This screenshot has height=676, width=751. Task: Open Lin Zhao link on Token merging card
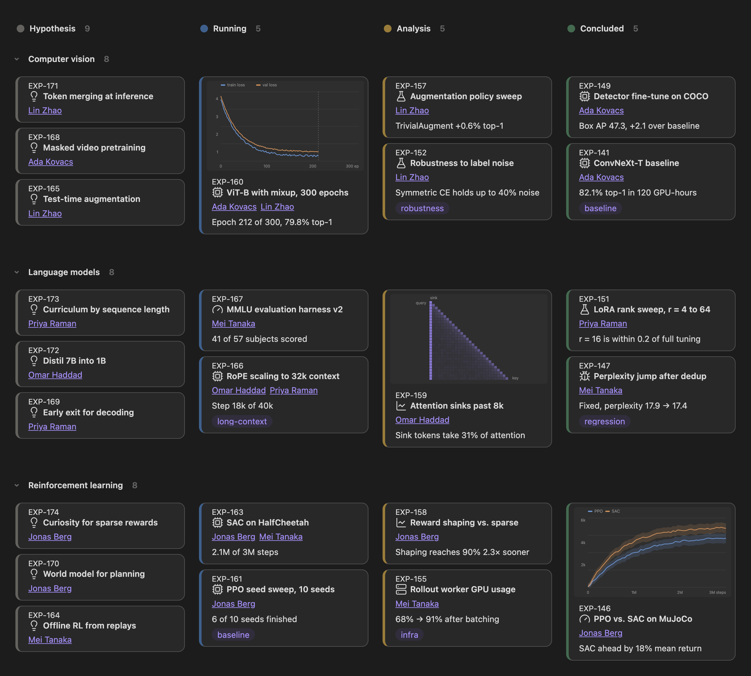point(45,111)
